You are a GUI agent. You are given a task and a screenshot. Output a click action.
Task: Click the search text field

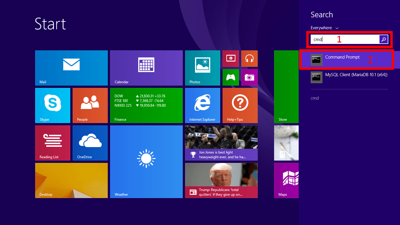pyautogui.click(x=345, y=39)
